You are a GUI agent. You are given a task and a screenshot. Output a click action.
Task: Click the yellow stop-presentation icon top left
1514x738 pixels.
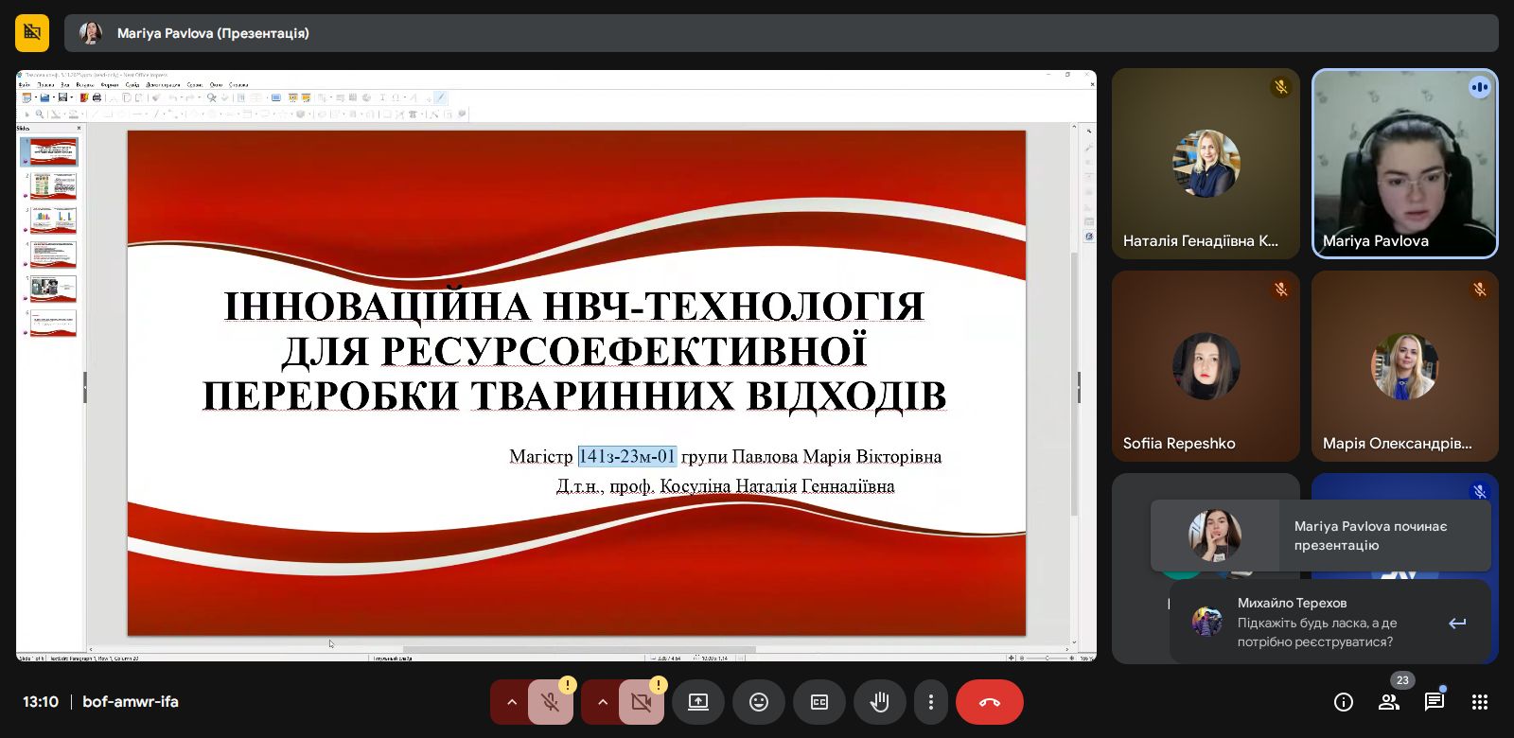(32, 33)
